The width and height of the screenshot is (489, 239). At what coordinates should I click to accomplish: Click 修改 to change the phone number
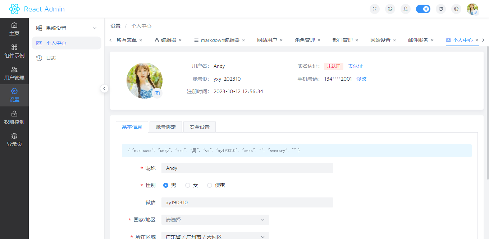coord(361,79)
